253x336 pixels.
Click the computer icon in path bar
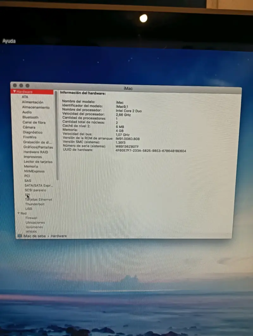tap(20, 236)
